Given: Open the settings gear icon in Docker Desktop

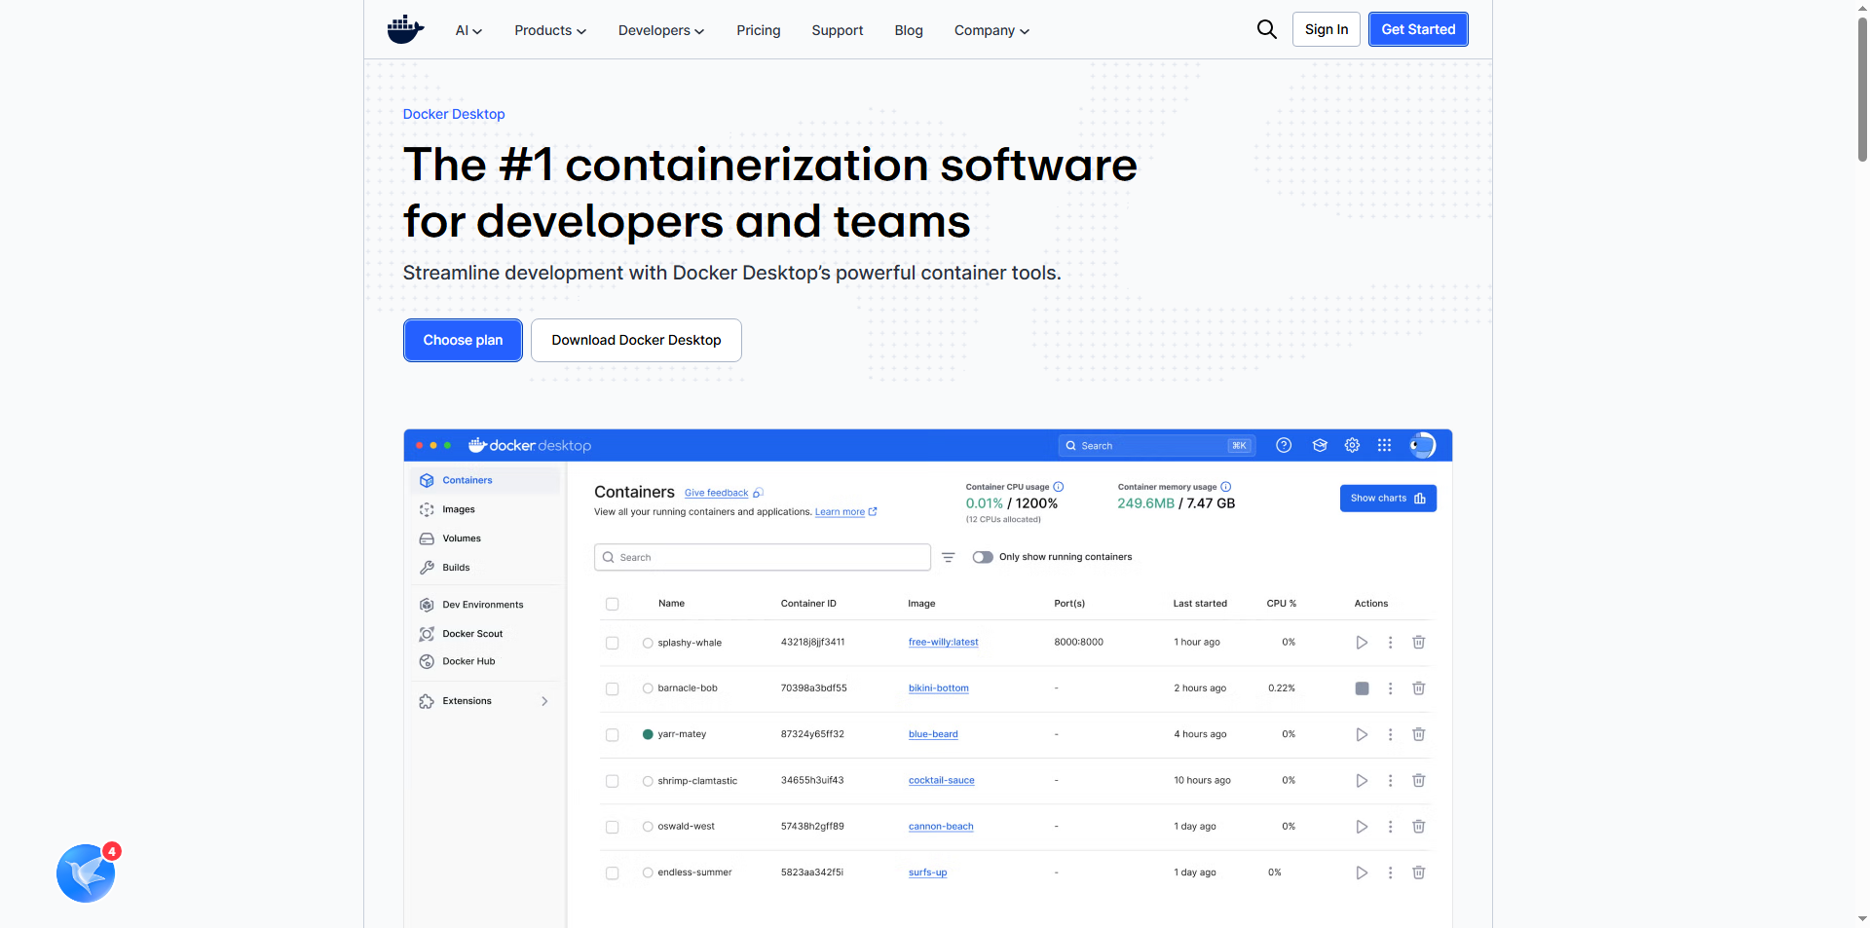Looking at the screenshot, I should [1352, 445].
